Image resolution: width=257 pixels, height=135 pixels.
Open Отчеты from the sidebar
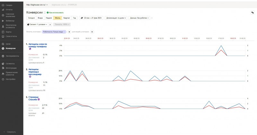pos(9,10)
